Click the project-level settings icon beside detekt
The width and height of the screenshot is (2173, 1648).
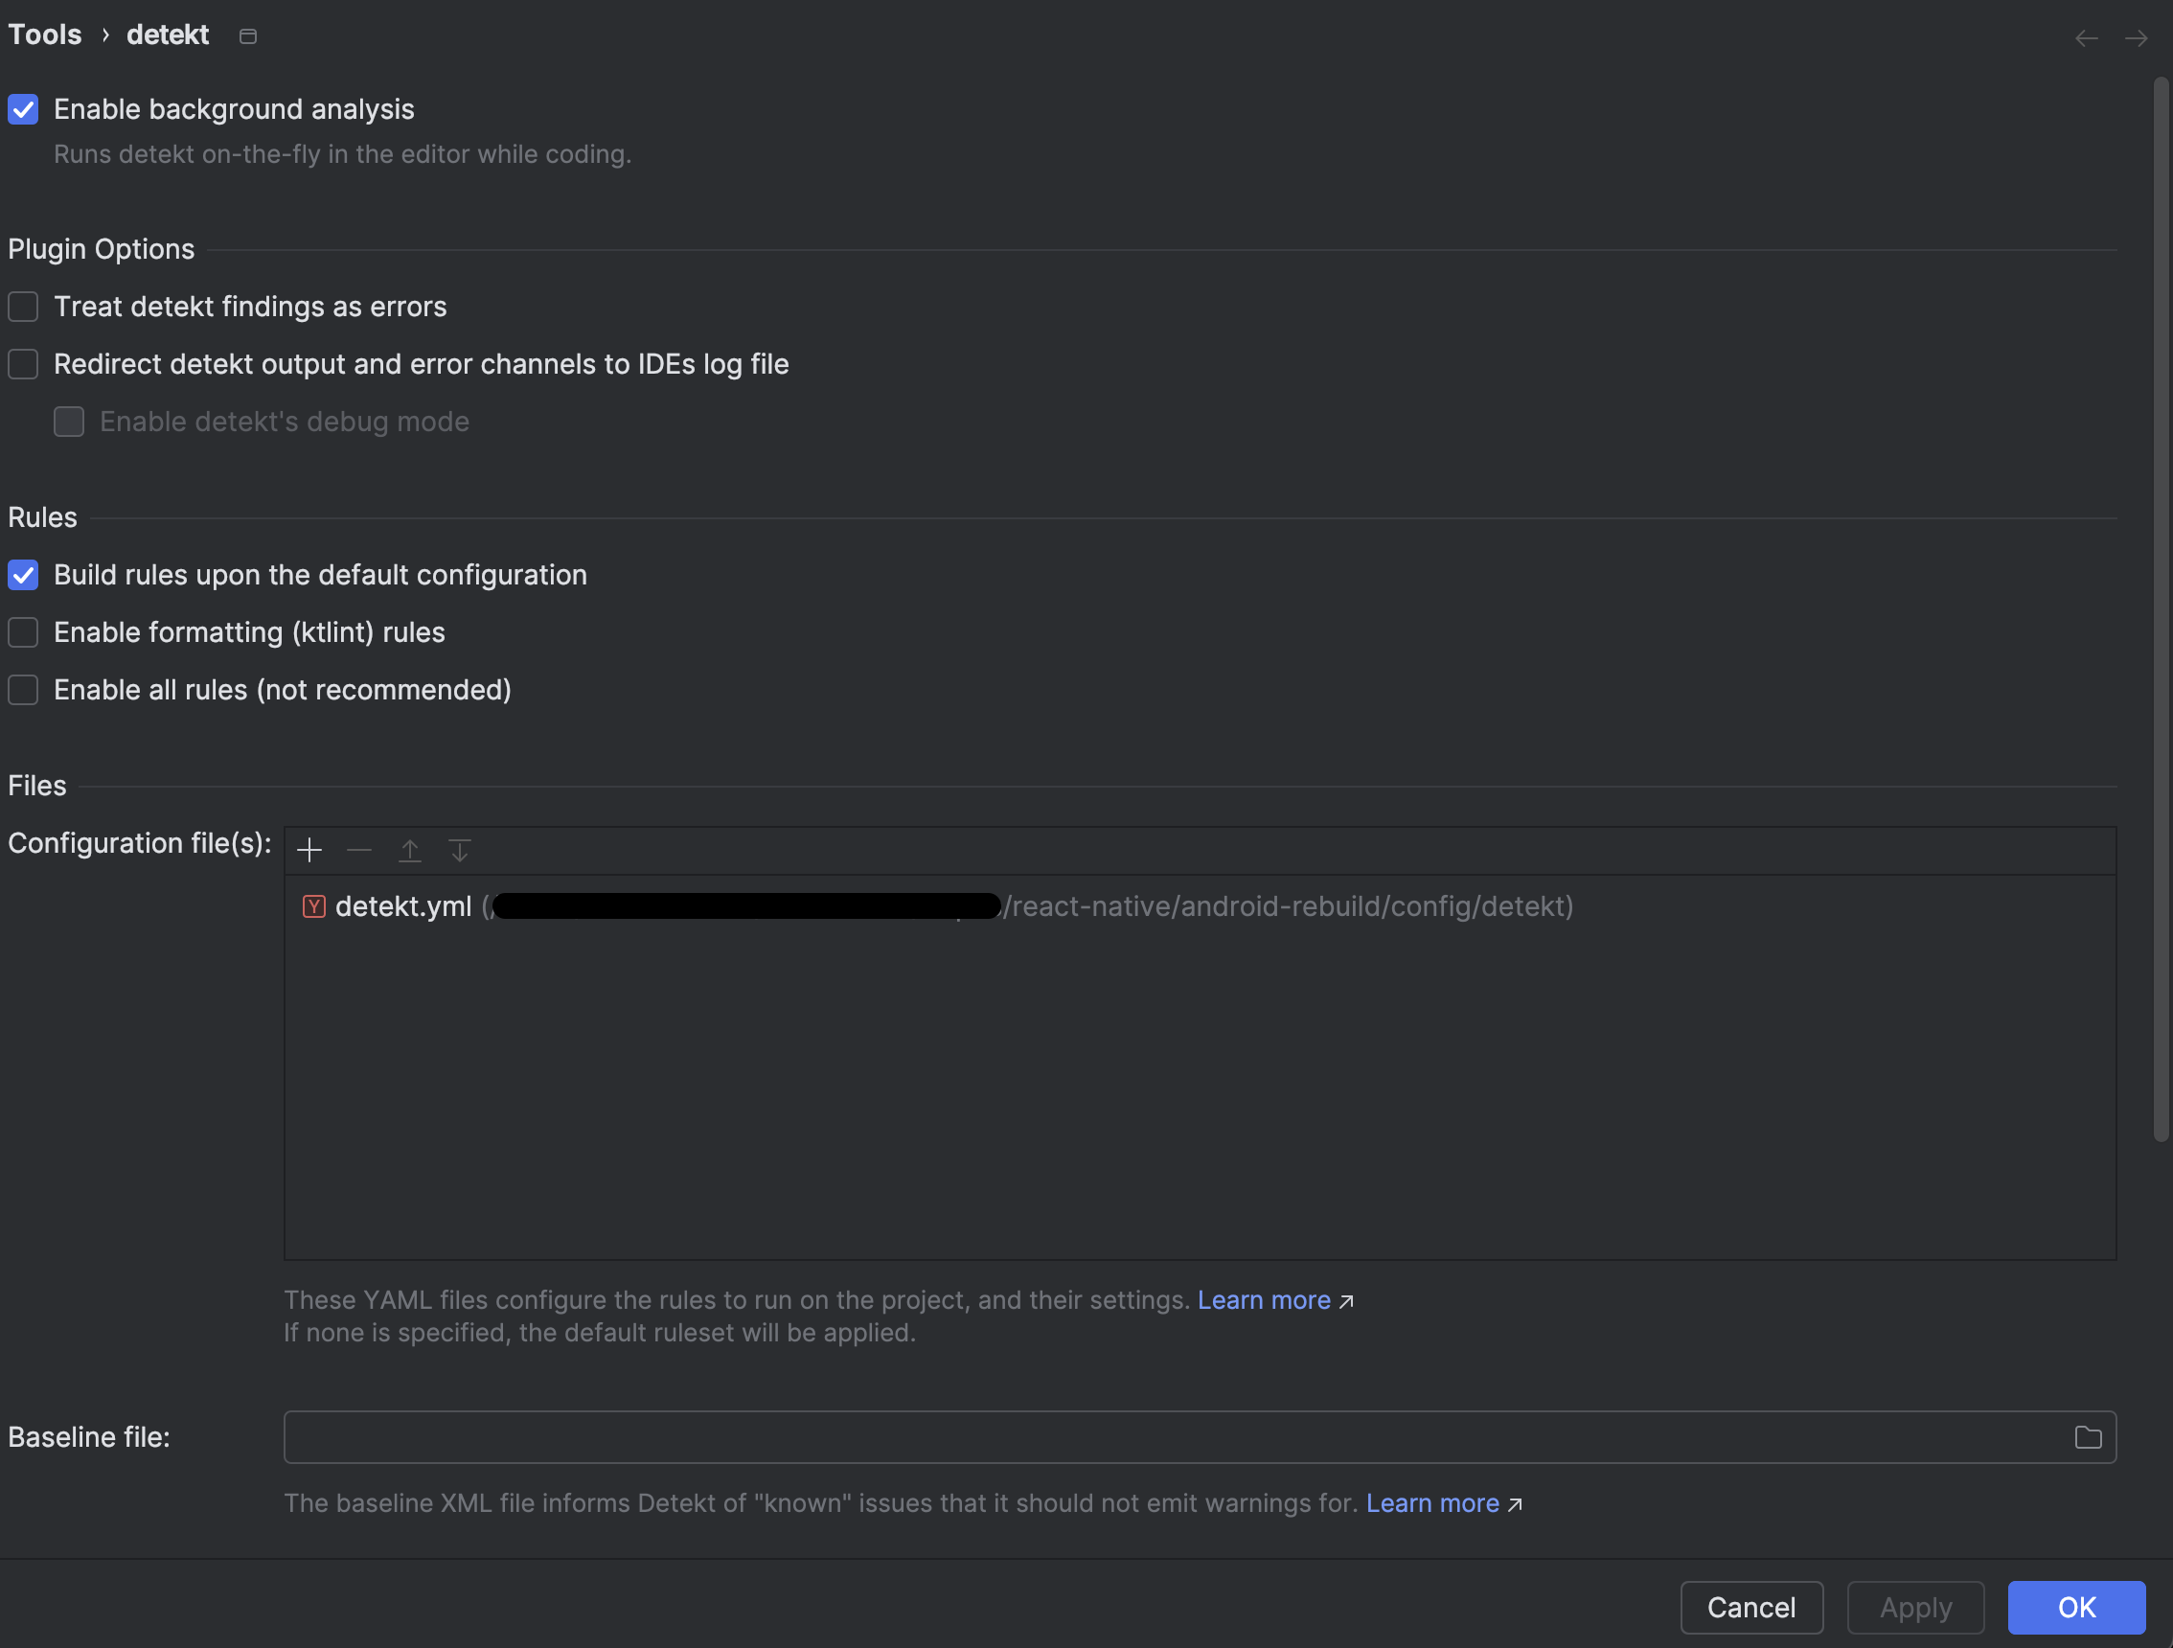(248, 36)
